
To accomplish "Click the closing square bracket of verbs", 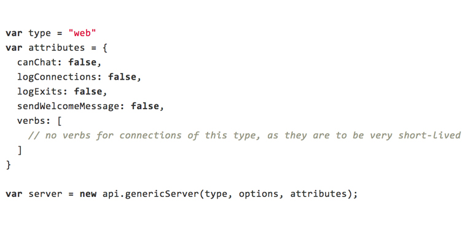I will [20, 150].
